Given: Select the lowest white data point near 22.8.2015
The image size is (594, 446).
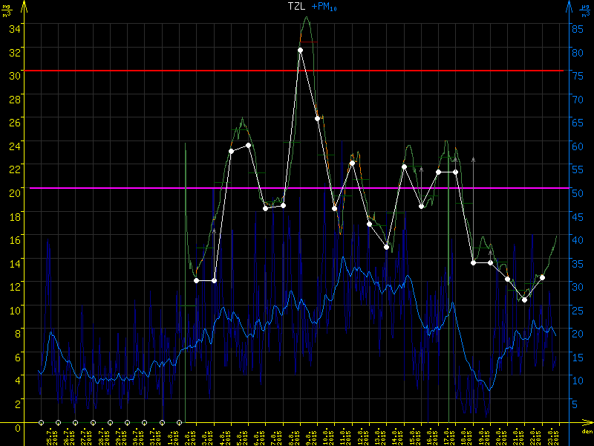Looking at the screenshot, I should 524,300.
